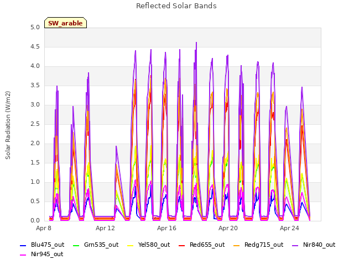Click the red Red655_out legend swatch
The image size is (354, 265).
pyautogui.click(x=182, y=245)
